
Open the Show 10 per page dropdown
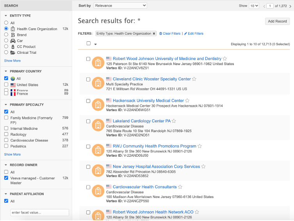tap(254, 6)
